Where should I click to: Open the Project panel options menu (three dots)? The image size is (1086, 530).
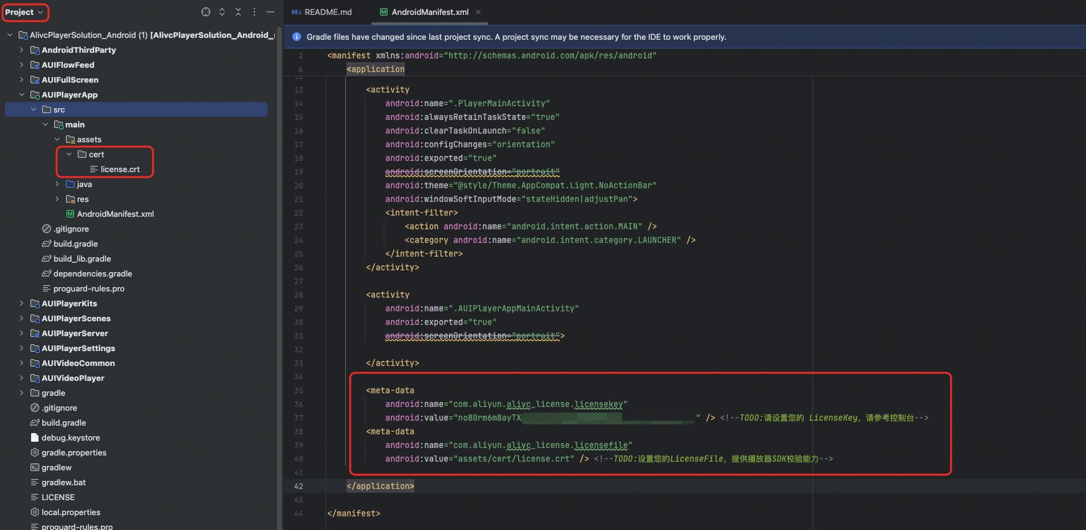pos(254,12)
